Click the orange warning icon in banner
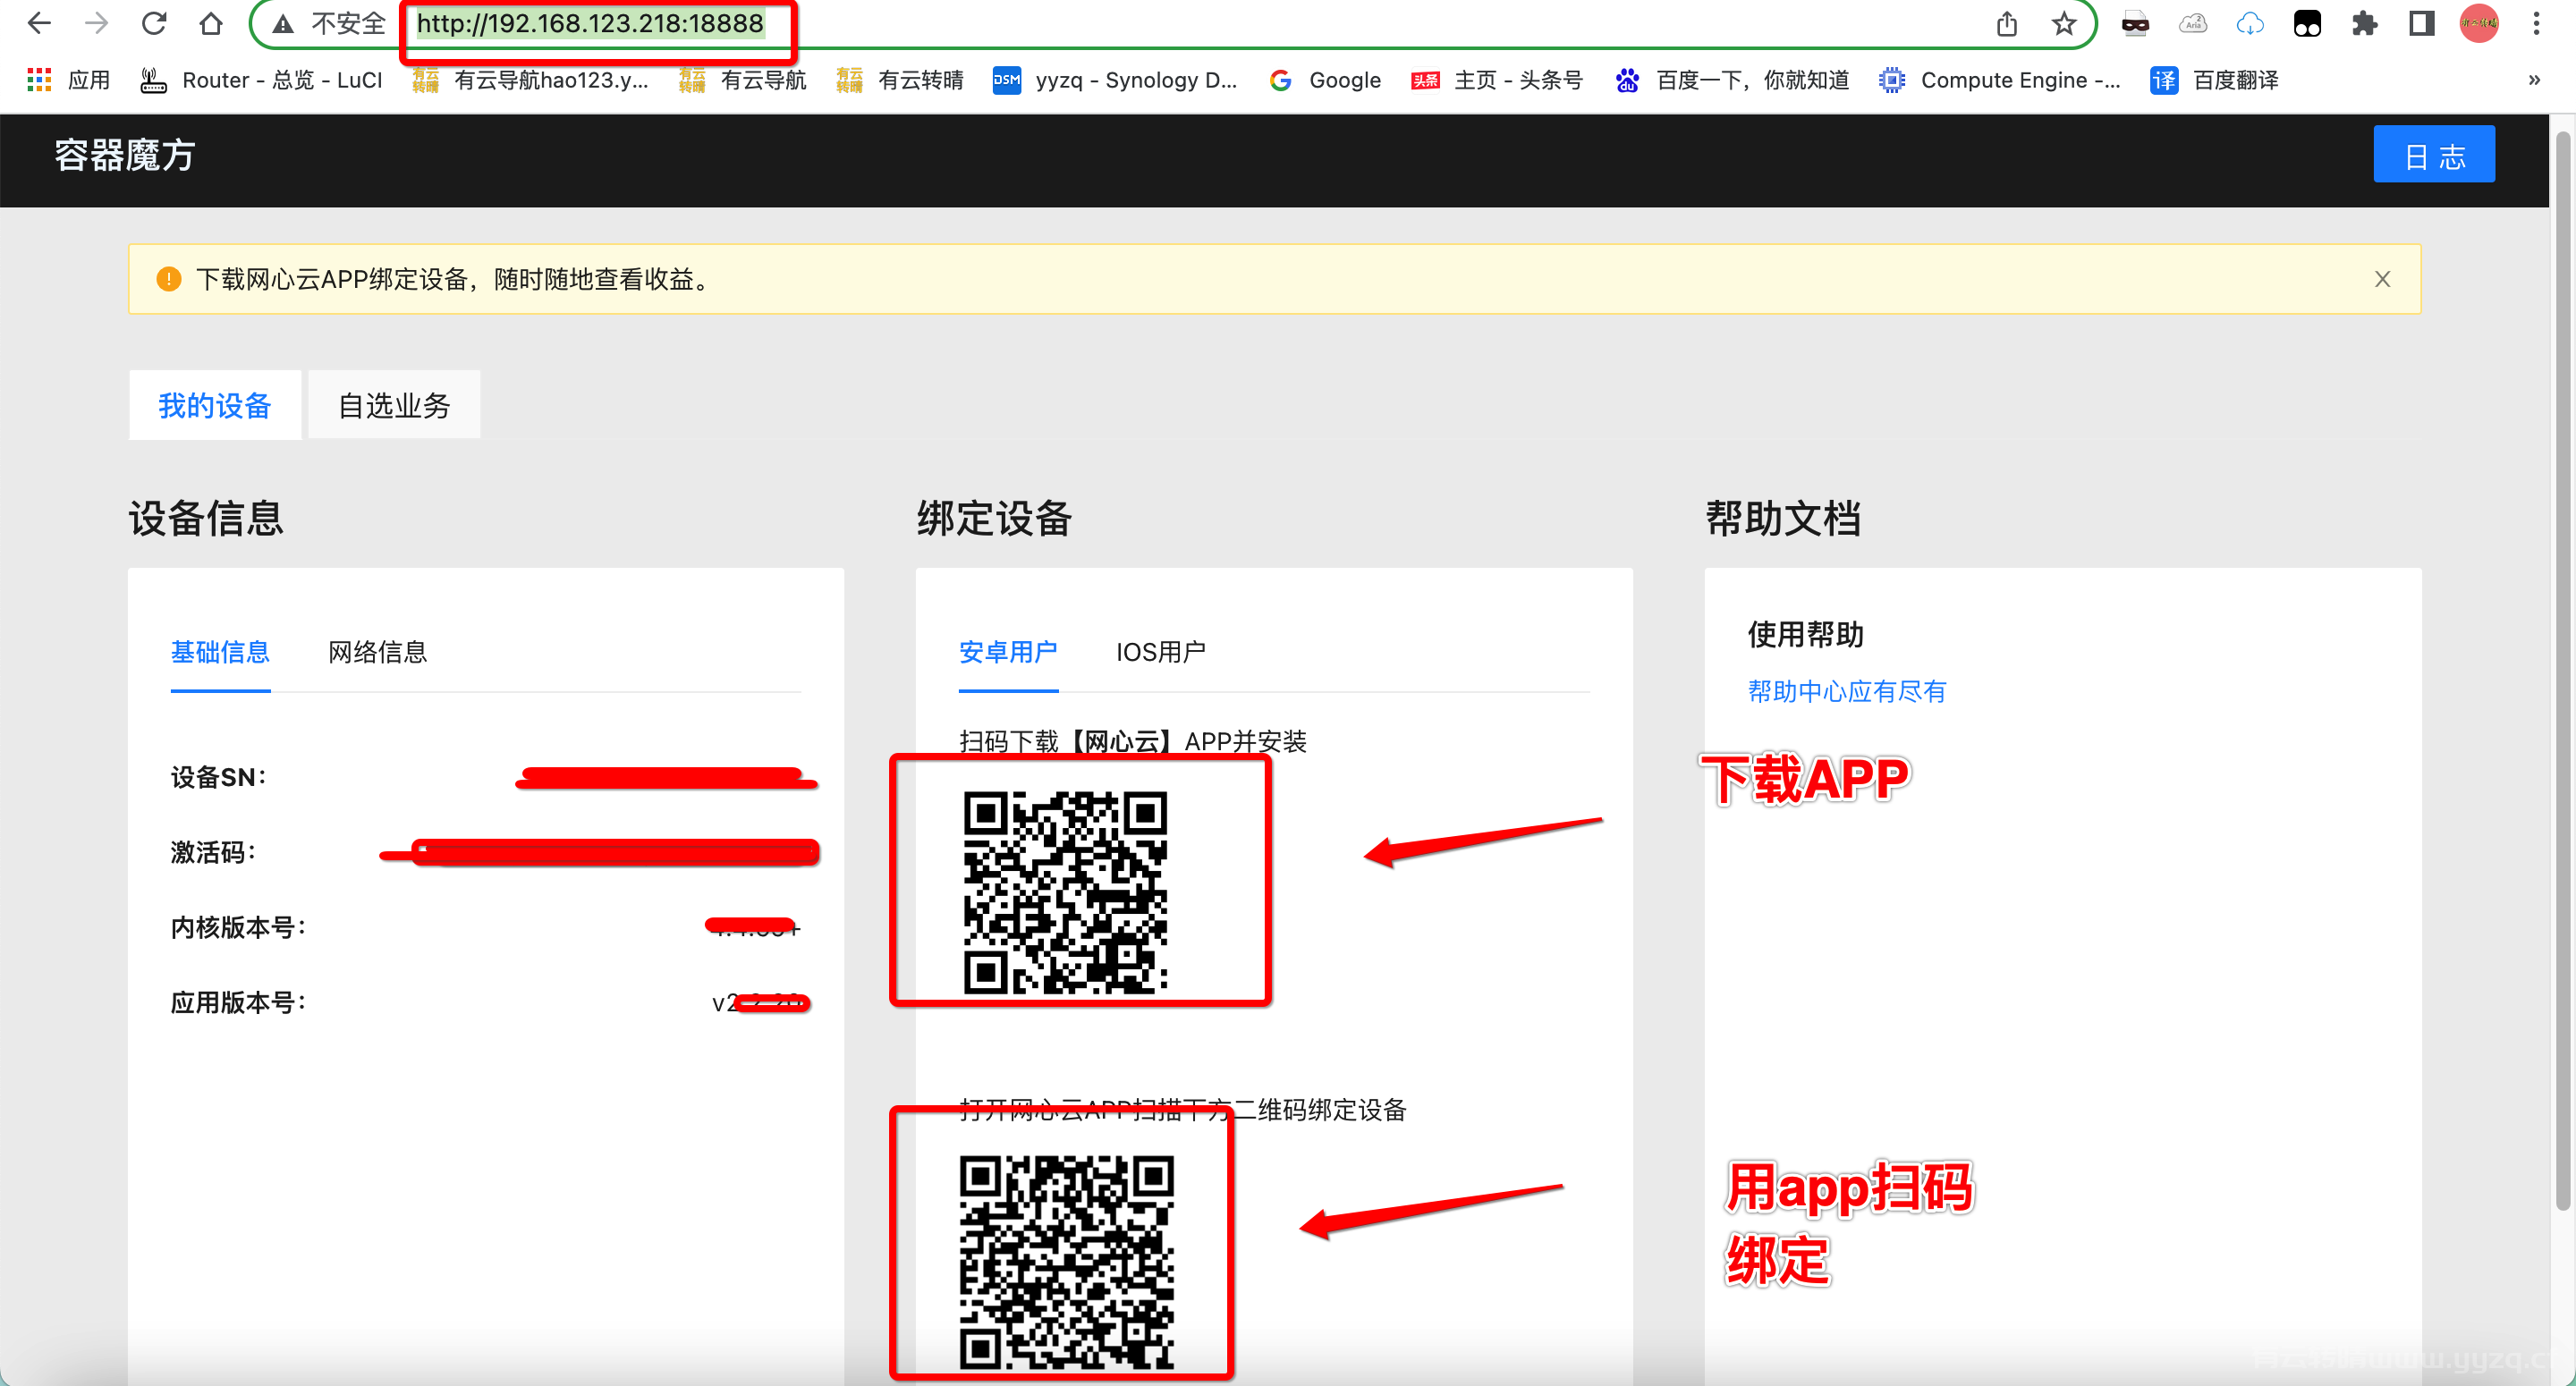2576x1386 pixels. pos(169,279)
